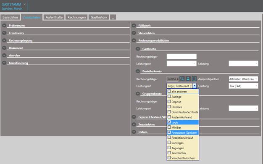Click the person icon beside Bestellerkonto Rechnungsträger
This screenshot has width=263, height=164.
pyautogui.click(x=188, y=79)
